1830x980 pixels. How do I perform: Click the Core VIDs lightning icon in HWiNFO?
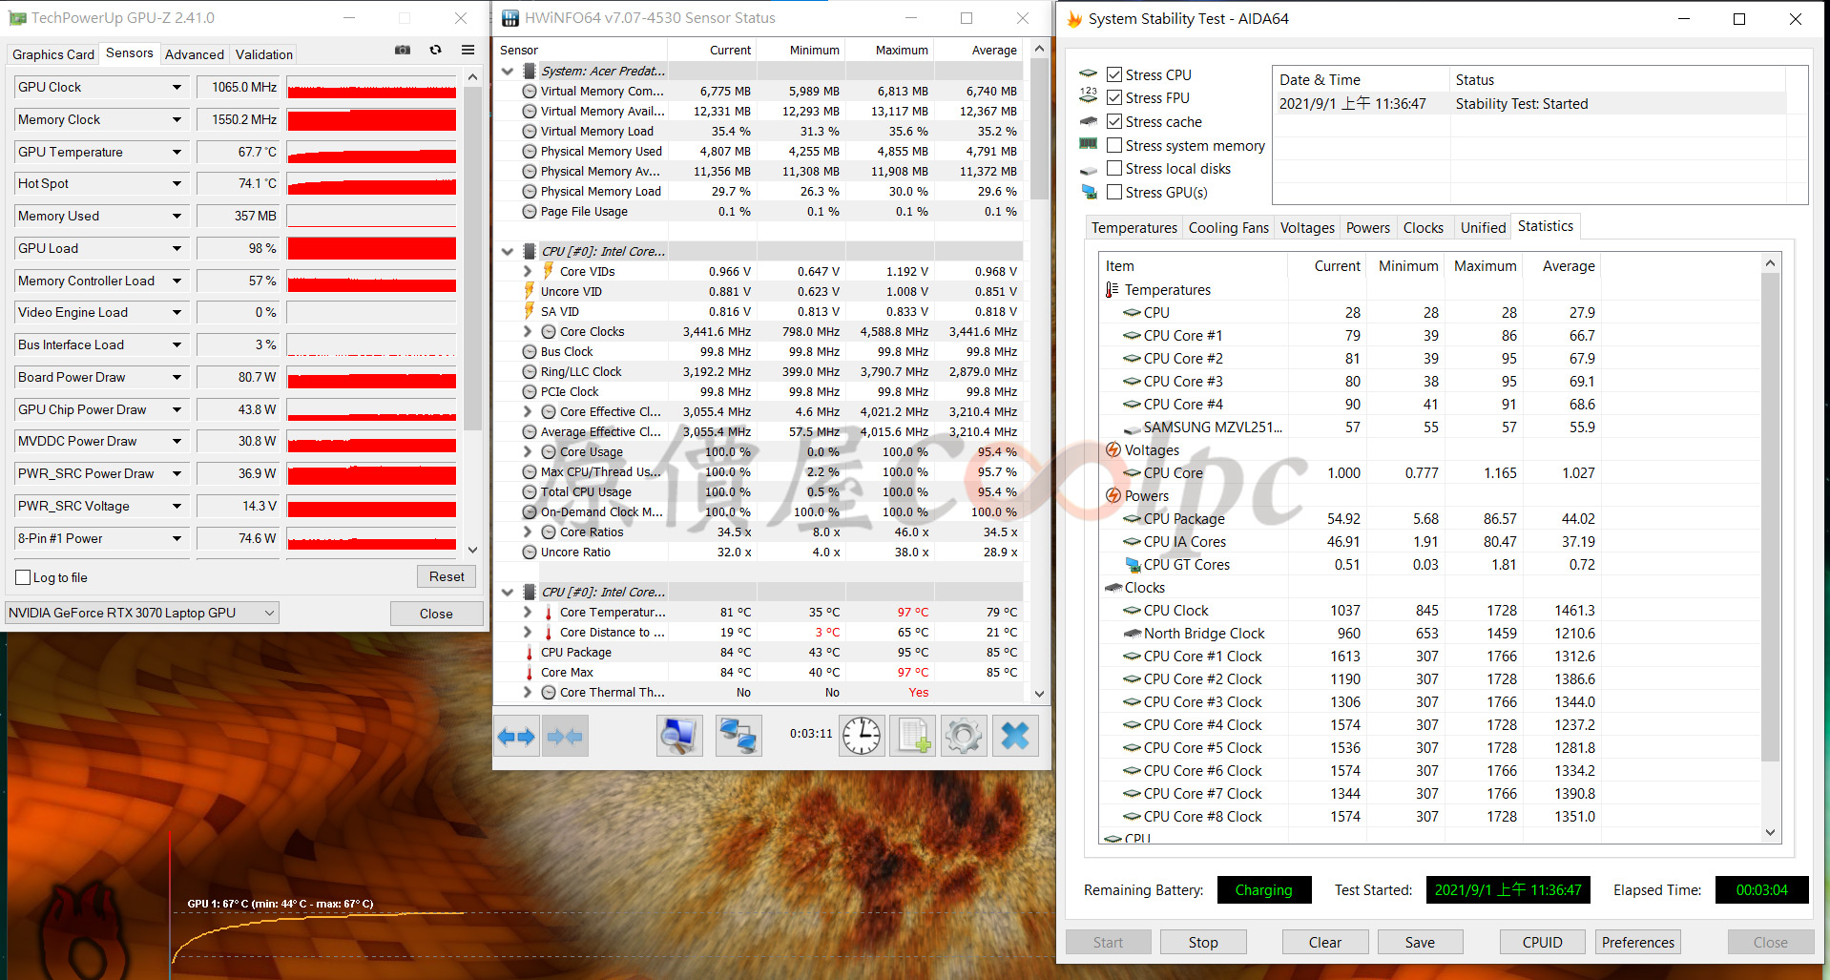point(549,271)
